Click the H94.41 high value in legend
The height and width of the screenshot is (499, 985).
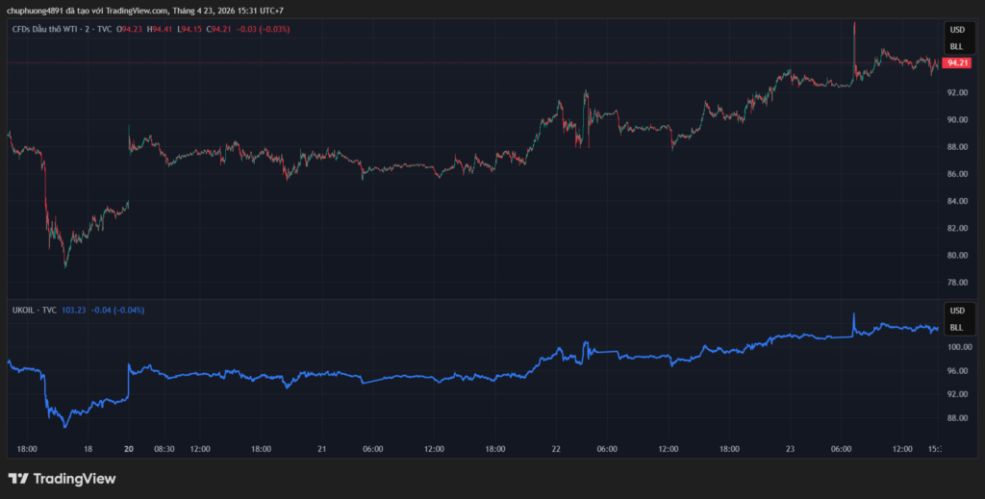pos(162,29)
